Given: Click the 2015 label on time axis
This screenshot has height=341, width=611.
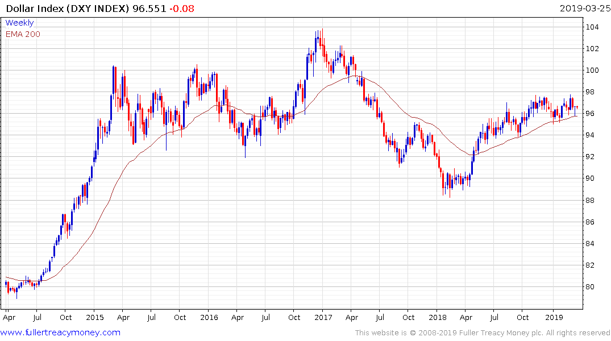Looking at the screenshot, I should [95, 317].
